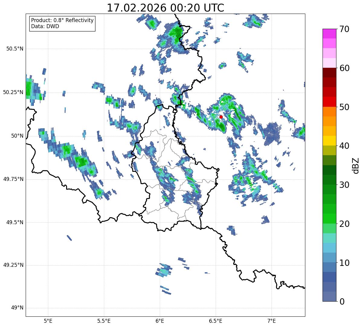Viewport: 363px width, 327px height.
Task: Click the 6°E longitude label
Action: [160, 321]
